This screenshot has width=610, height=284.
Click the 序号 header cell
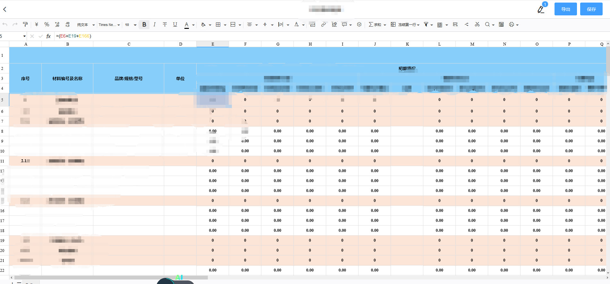click(25, 79)
